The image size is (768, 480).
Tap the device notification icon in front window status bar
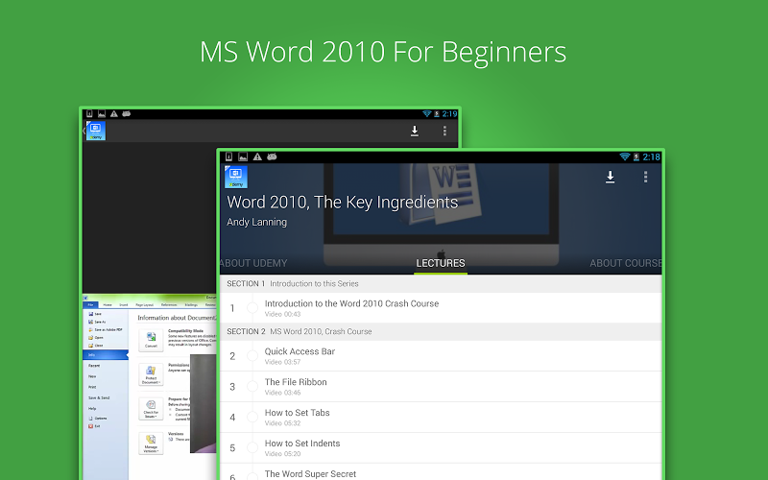228,156
